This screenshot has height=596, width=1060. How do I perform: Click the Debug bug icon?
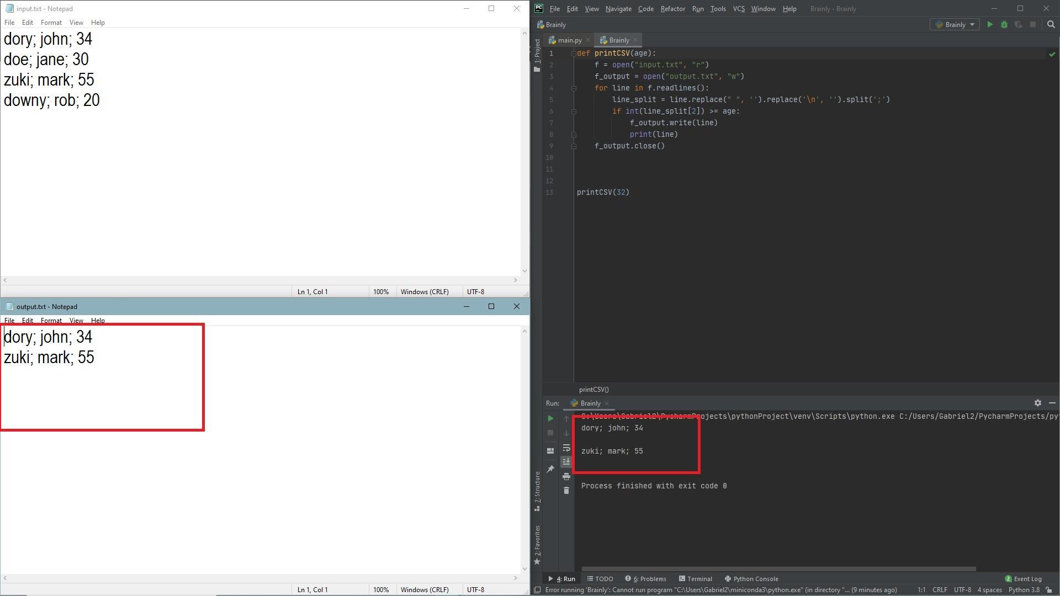1004,24
